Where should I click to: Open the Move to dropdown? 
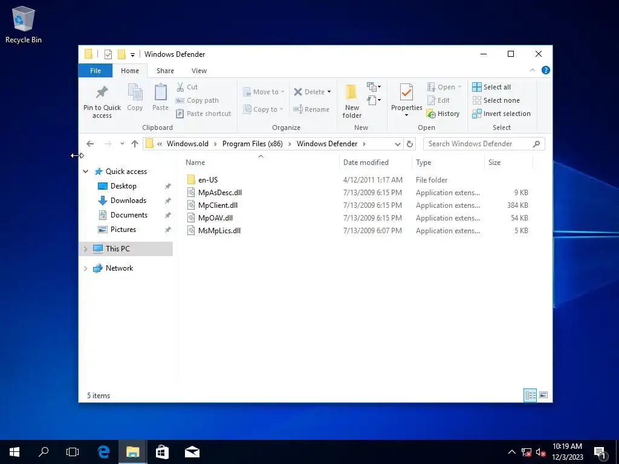(x=264, y=92)
